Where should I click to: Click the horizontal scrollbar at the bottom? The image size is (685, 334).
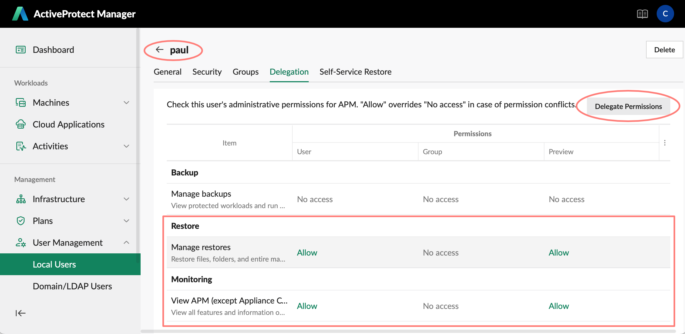(408, 332)
